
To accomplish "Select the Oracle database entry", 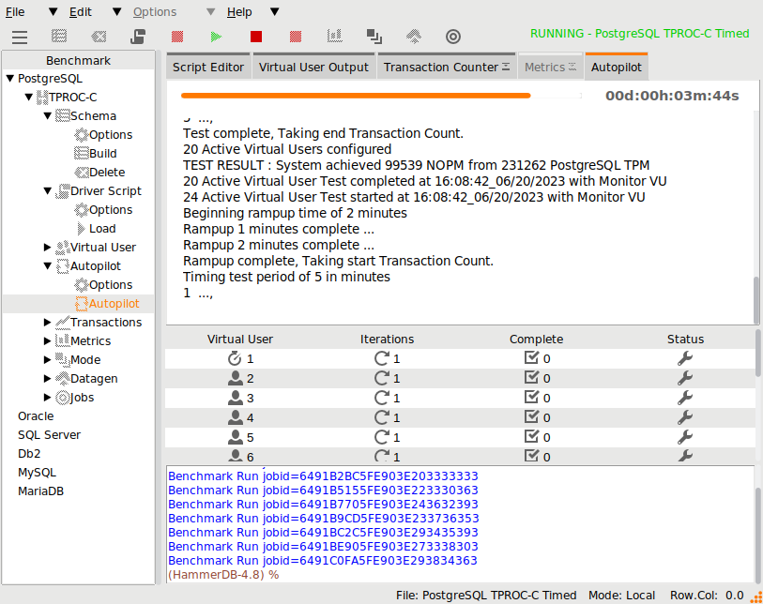I will [x=36, y=416].
